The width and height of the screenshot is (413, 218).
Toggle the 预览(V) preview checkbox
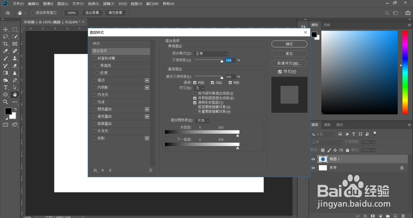point(280,72)
